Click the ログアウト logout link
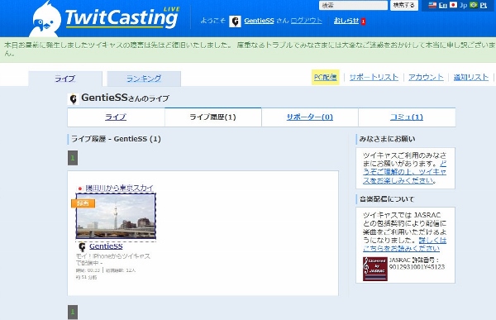This screenshot has width=496, height=320. (306, 21)
